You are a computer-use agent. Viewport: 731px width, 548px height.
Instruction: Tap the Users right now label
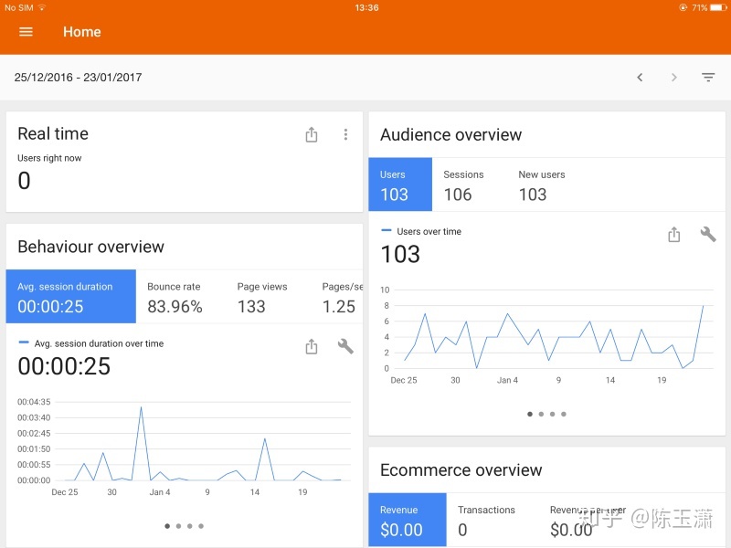tap(49, 158)
